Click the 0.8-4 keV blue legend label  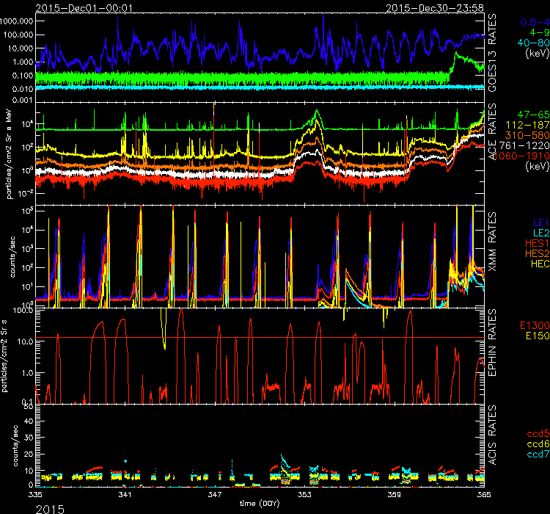pyautogui.click(x=527, y=21)
